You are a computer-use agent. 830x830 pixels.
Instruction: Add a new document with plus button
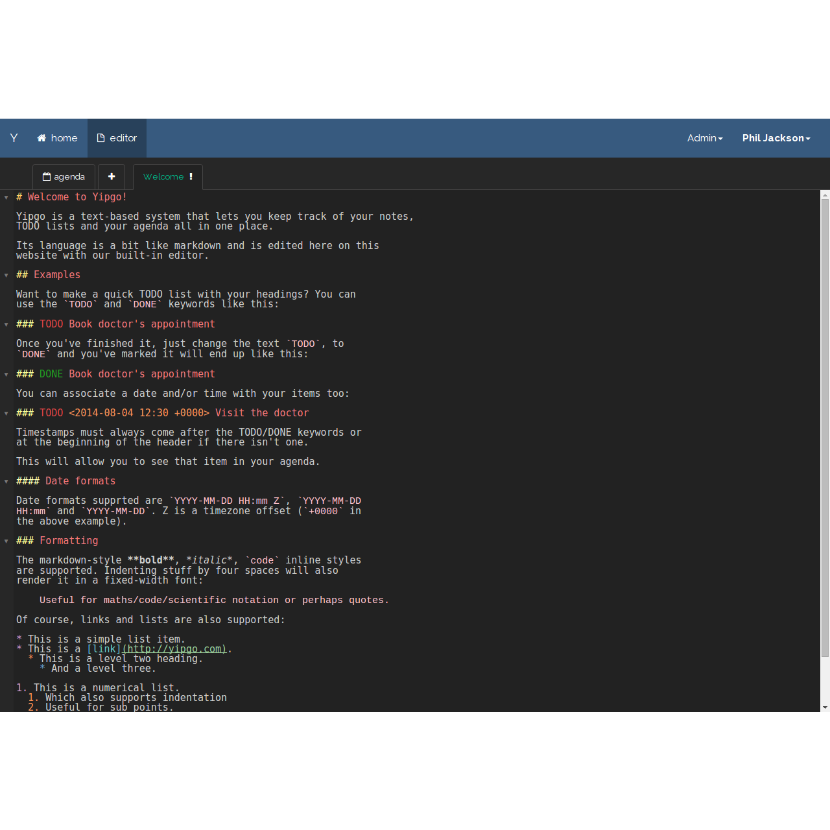point(112,176)
